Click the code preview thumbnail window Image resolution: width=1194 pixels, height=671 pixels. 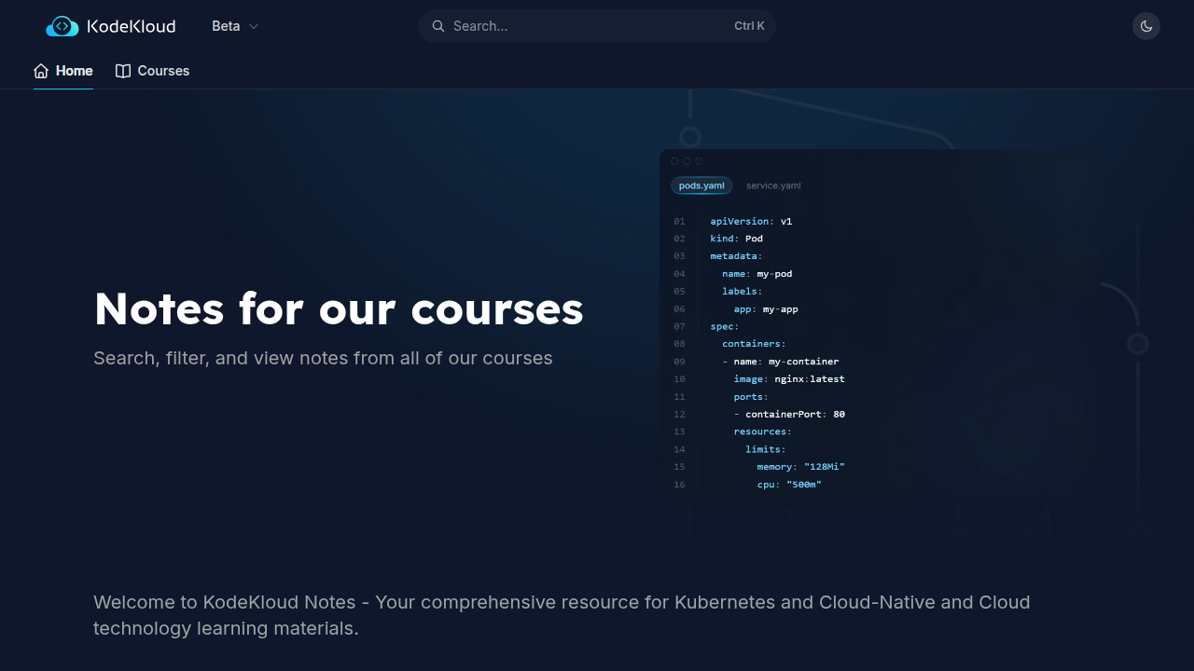(880, 328)
